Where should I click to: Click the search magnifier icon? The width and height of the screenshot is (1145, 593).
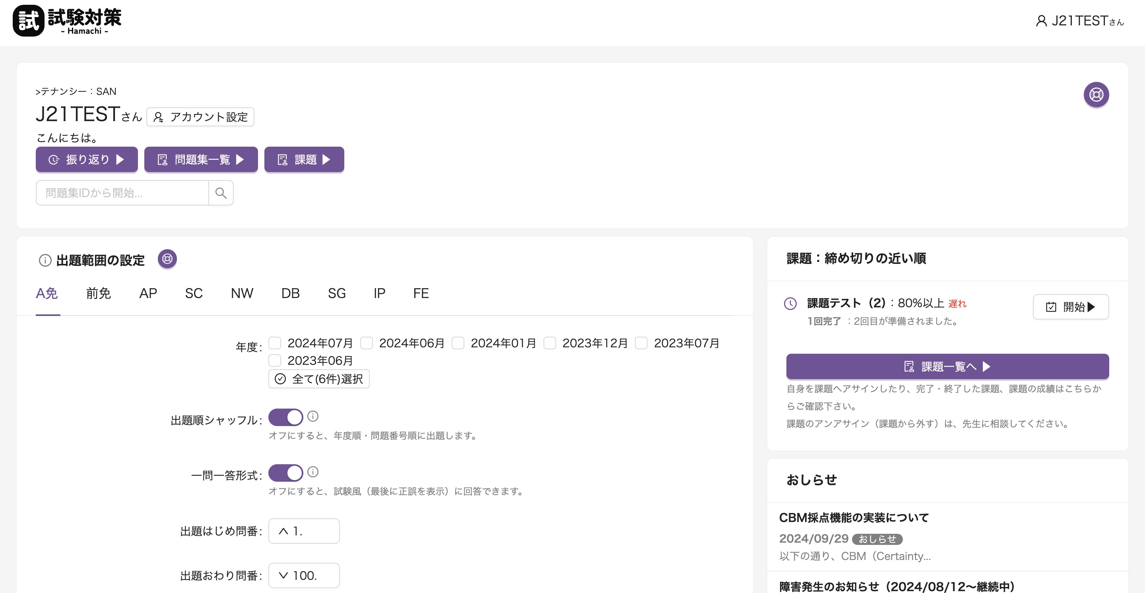221,193
